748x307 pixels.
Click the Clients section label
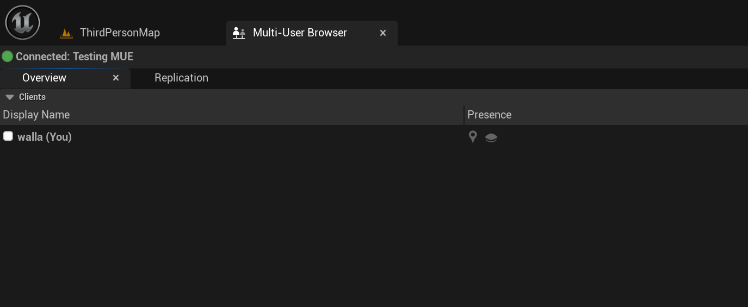pos(32,97)
